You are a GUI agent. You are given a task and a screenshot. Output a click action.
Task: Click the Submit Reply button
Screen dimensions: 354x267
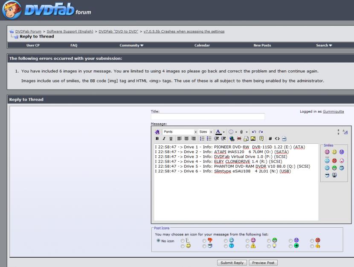click(x=232, y=263)
